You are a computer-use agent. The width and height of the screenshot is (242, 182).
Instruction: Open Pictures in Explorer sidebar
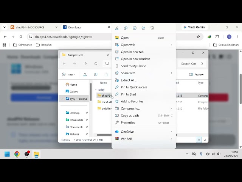click(72, 134)
